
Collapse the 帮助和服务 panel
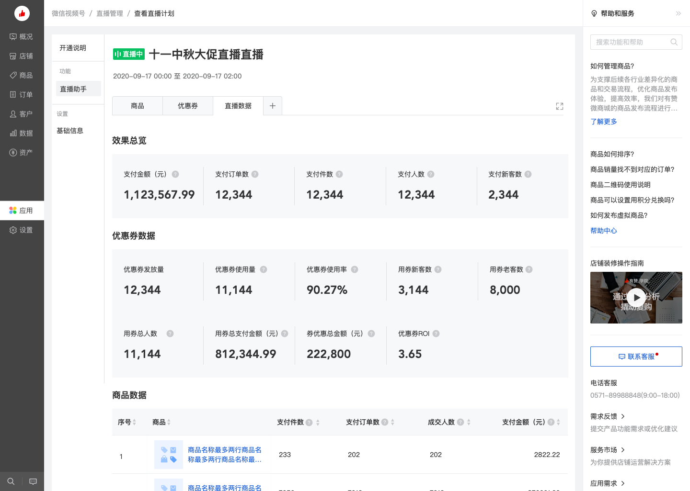point(678,13)
